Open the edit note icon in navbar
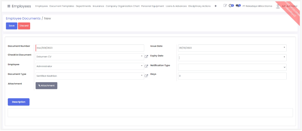 pos(225,6)
